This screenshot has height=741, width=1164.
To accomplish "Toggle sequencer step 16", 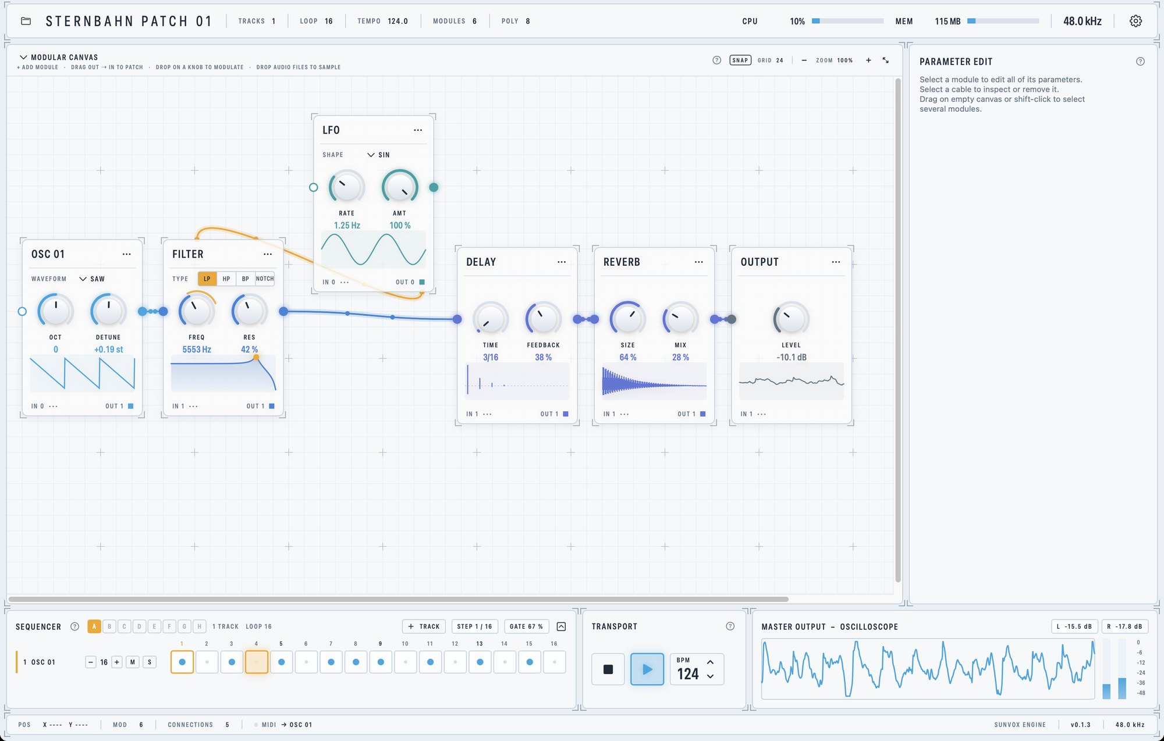I will (555, 662).
